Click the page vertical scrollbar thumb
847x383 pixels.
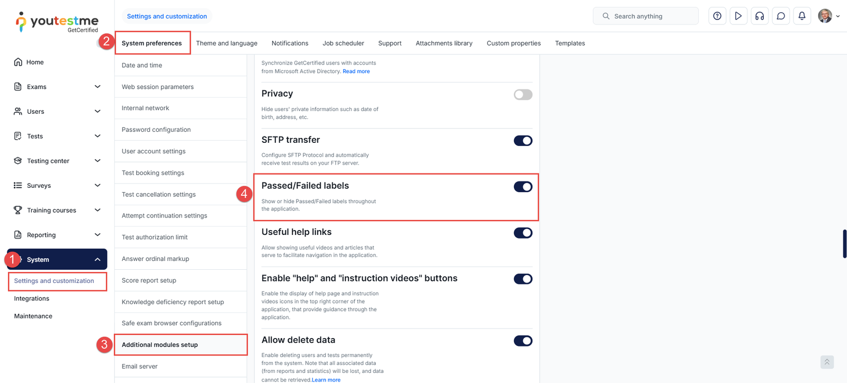pos(844,244)
